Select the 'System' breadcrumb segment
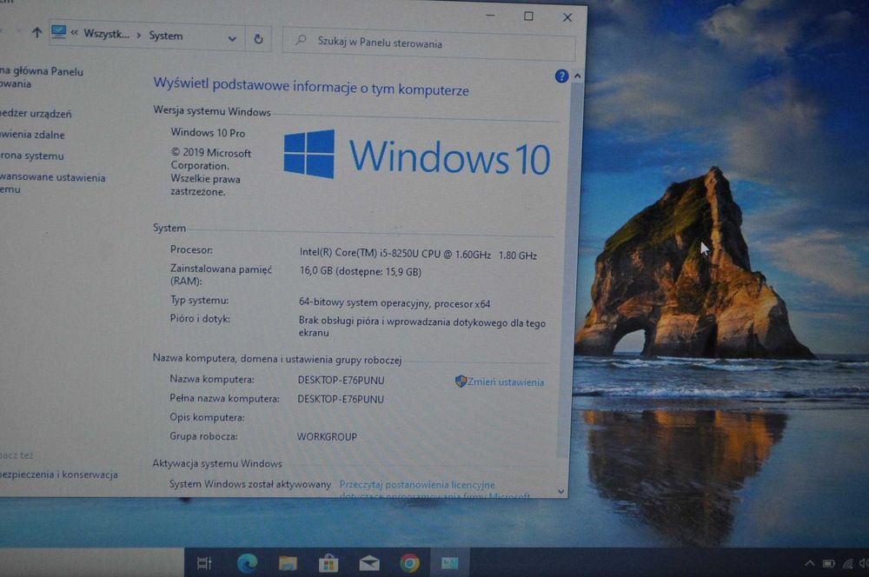The image size is (869, 577). click(166, 36)
